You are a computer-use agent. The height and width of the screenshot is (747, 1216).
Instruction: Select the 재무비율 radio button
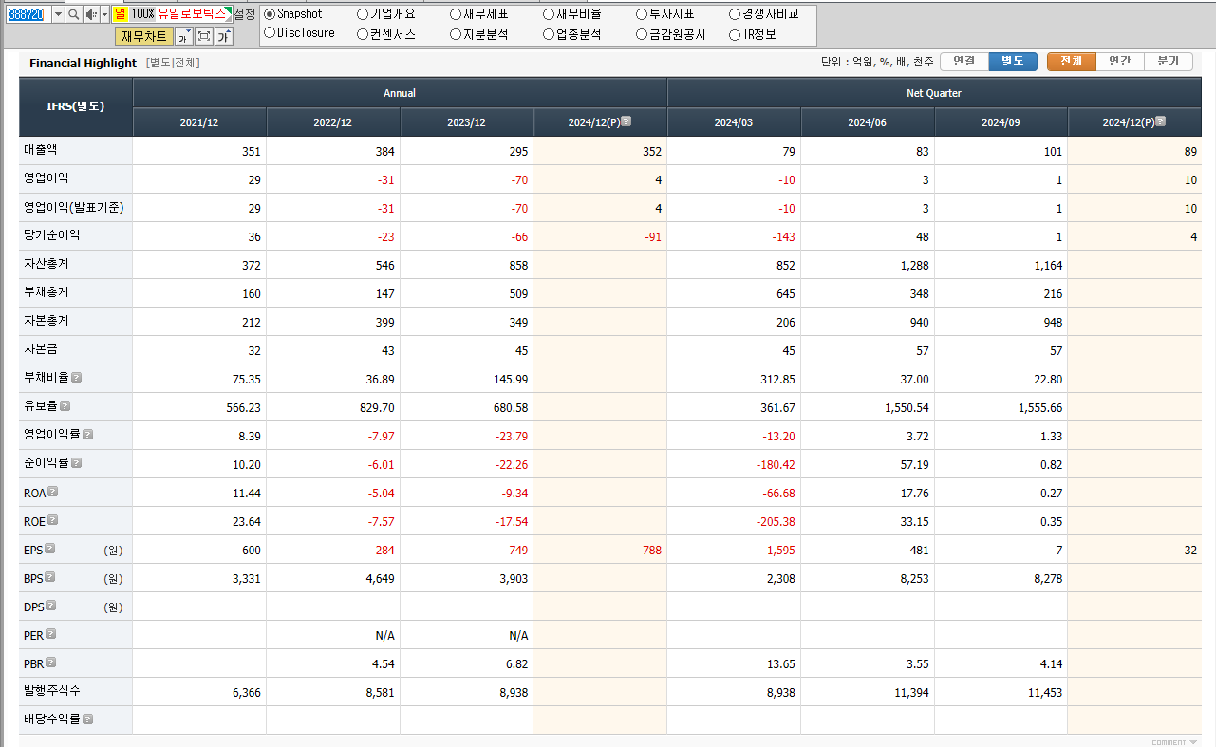tap(549, 14)
